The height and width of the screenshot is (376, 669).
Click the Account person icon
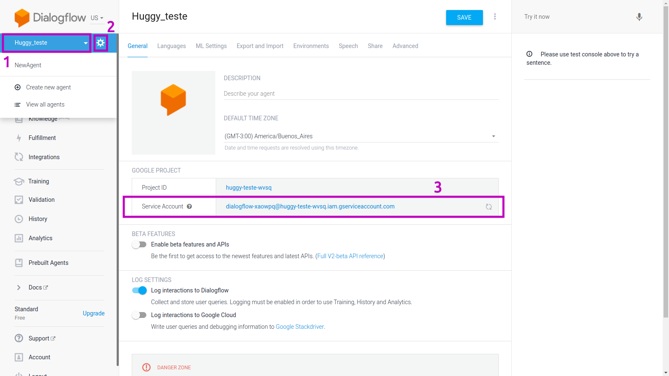click(19, 357)
